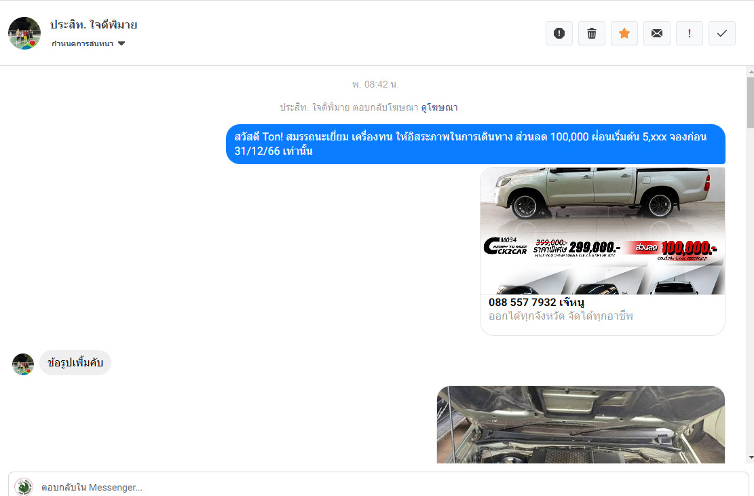Viewport: 754px width, 496px height.
Task: Click the small customer avatar beside message
Action: pyautogui.click(x=23, y=364)
